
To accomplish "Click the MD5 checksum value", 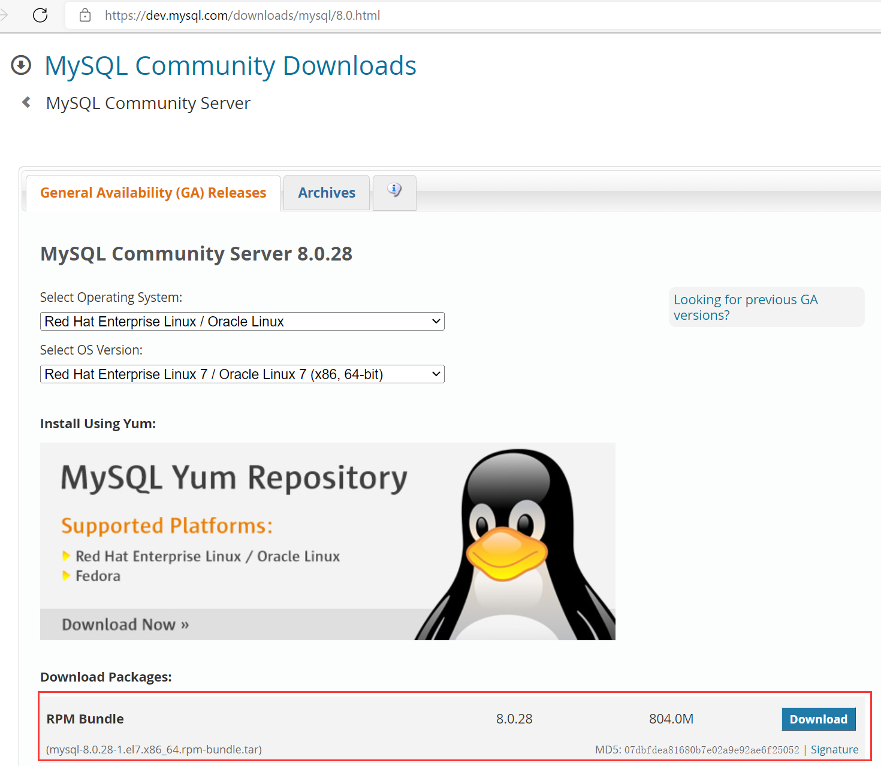I will (712, 750).
